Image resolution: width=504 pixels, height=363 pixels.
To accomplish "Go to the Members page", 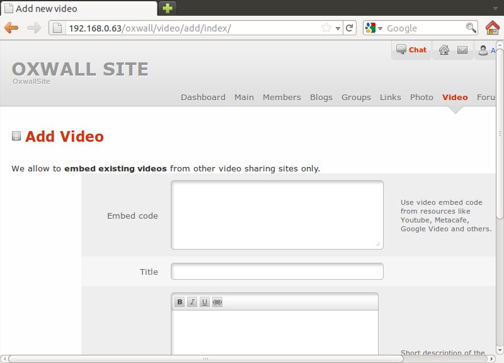I will tap(282, 98).
